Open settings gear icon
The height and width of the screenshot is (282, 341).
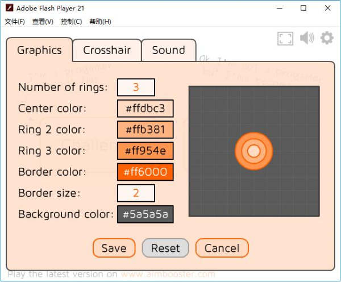point(327,38)
